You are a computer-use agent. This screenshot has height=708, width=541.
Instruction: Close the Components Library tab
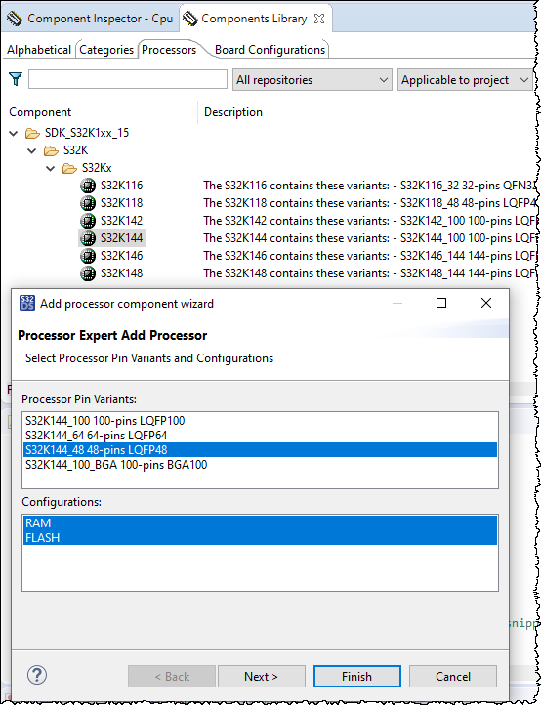[x=319, y=19]
